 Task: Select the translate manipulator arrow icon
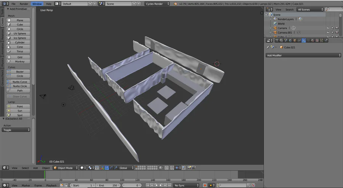(107, 168)
